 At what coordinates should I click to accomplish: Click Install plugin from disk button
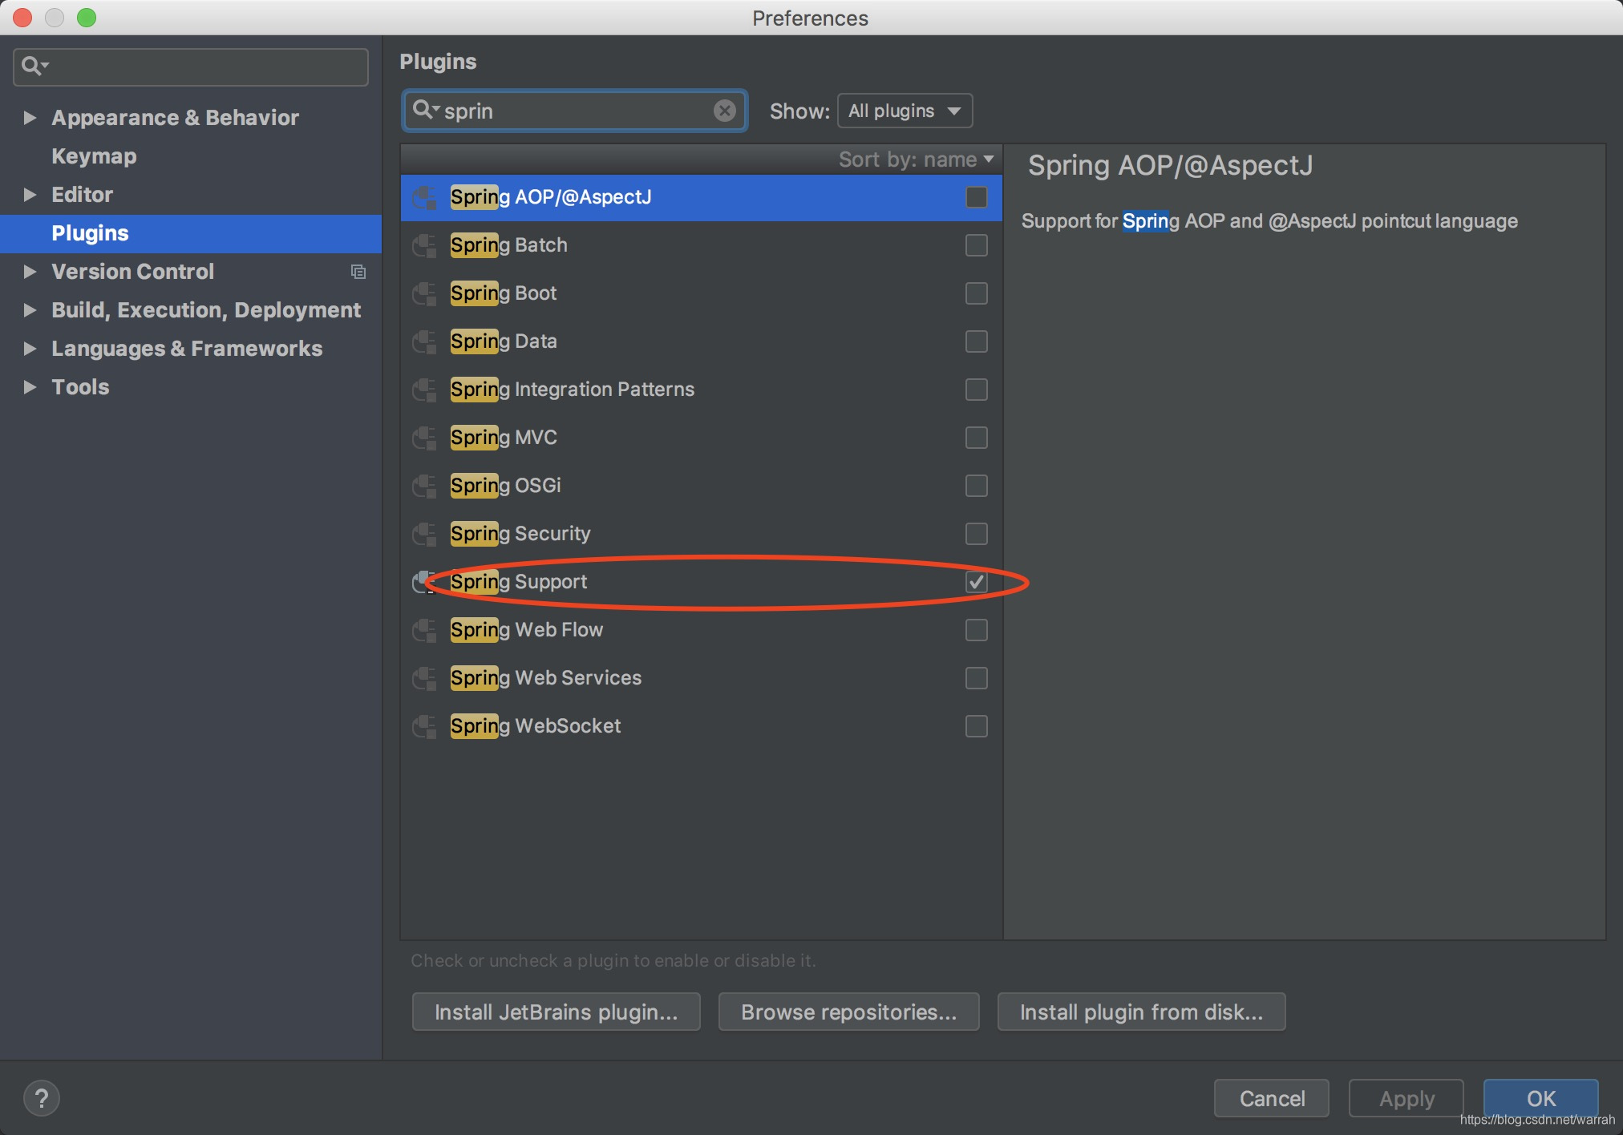(x=1140, y=1012)
